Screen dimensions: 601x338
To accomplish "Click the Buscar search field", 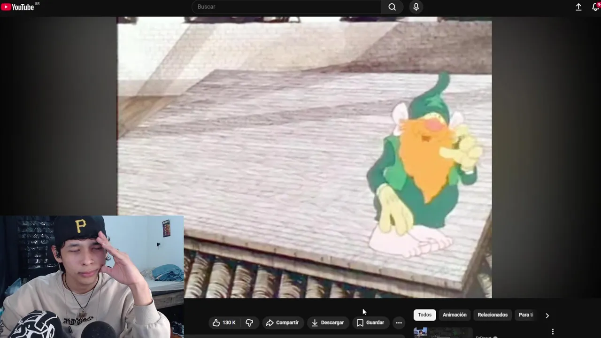I will click(x=286, y=7).
